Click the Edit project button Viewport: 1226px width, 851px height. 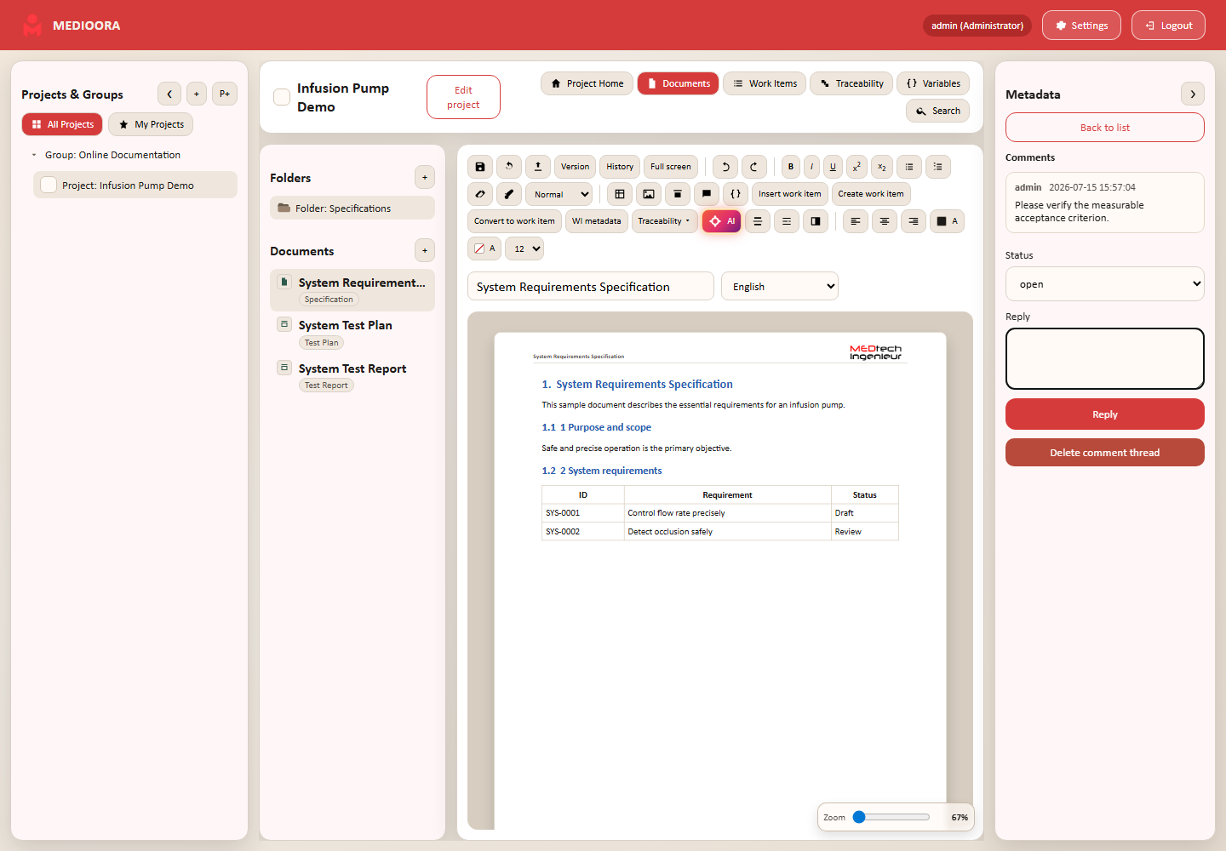coord(463,97)
